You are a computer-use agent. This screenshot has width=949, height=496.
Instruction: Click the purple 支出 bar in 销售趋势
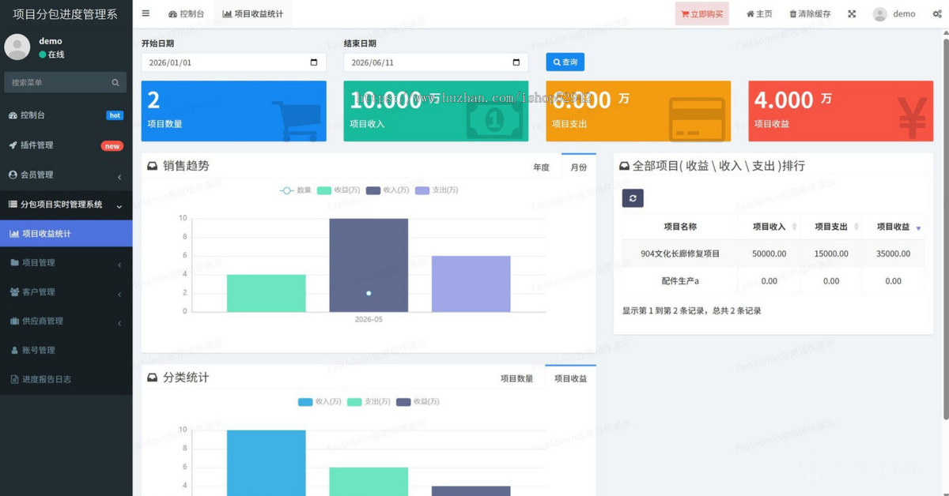(x=471, y=284)
